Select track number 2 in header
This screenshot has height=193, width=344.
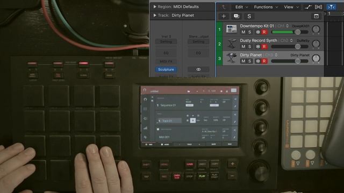click(219, 44)
